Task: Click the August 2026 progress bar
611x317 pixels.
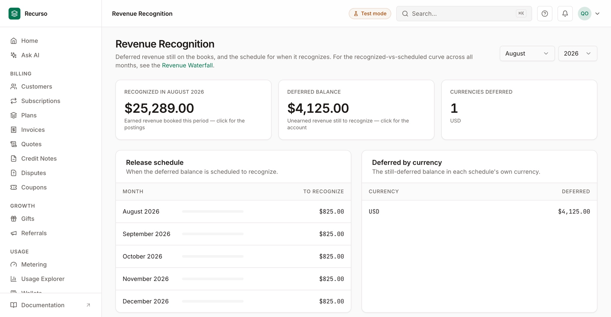Action: 213,211
